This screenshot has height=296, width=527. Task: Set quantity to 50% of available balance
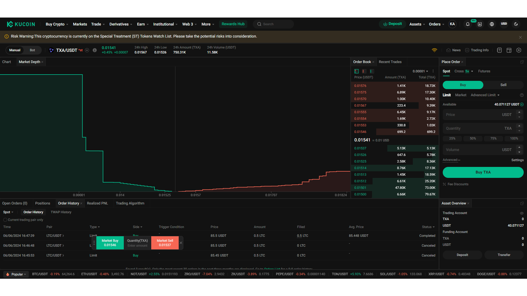[x=473, y=138]
